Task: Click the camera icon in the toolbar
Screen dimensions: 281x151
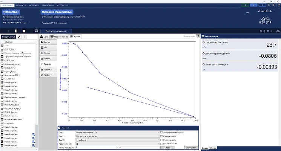Action: (278, 31)
